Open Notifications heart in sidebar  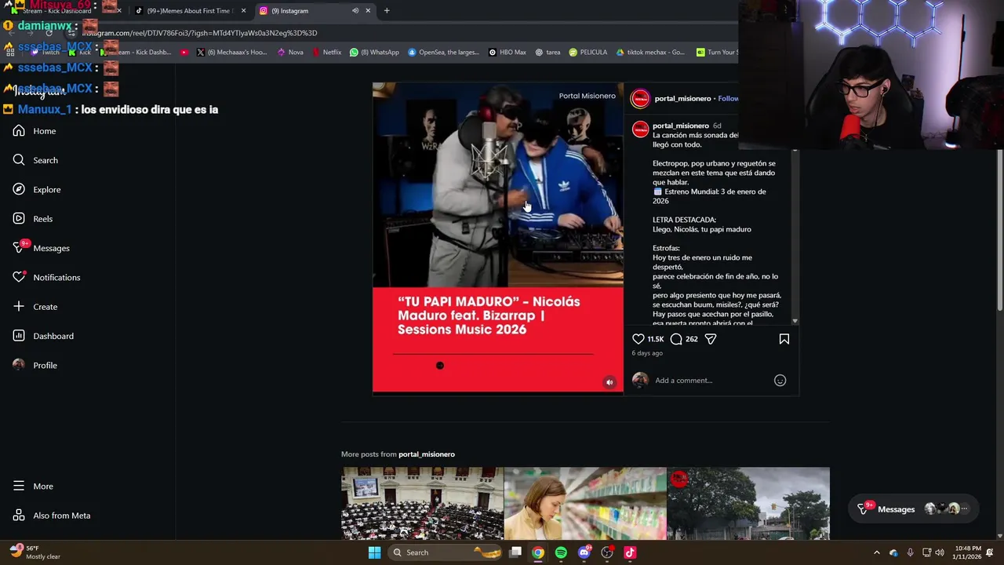coord(19,277)
